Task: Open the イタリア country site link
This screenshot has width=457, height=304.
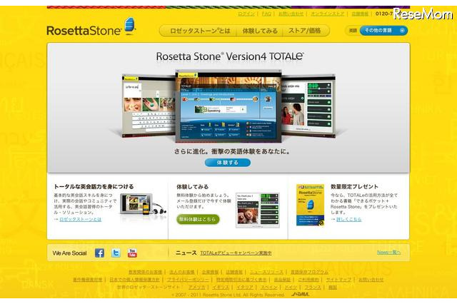Action: tap(244, 287)
